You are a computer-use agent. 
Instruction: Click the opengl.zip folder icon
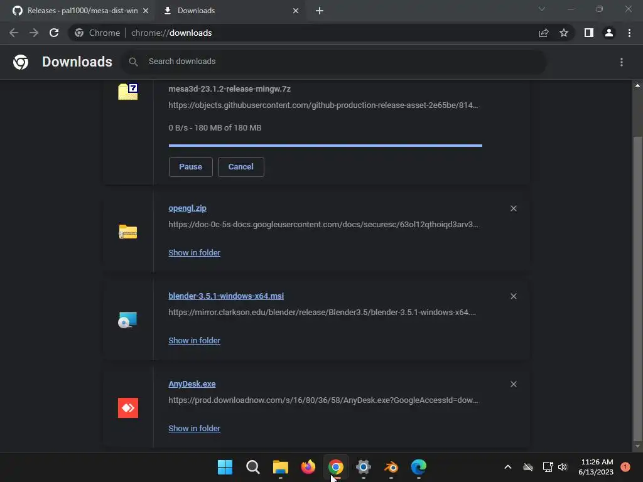(128, 232)
